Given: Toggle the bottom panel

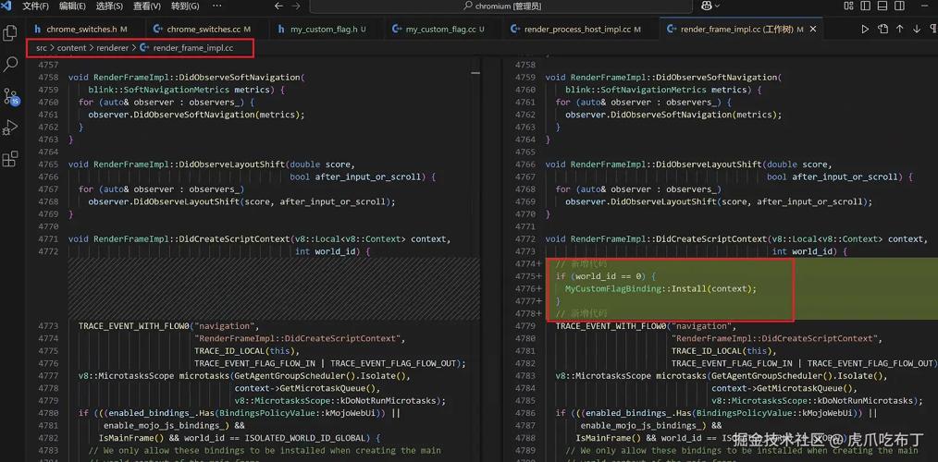Looking at the screenshot, I should 882,6.
